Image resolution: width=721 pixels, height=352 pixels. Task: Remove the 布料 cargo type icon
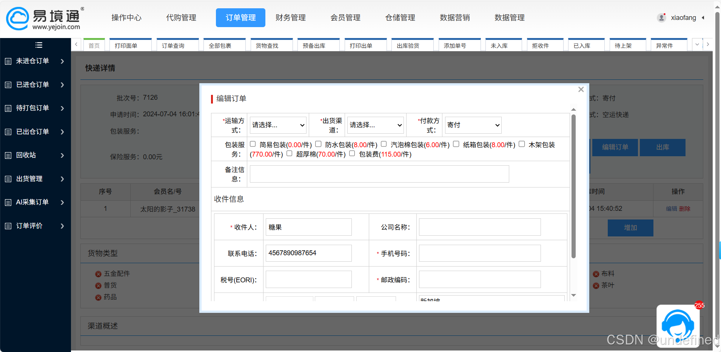pyautogui.click(x=596, y=274)
